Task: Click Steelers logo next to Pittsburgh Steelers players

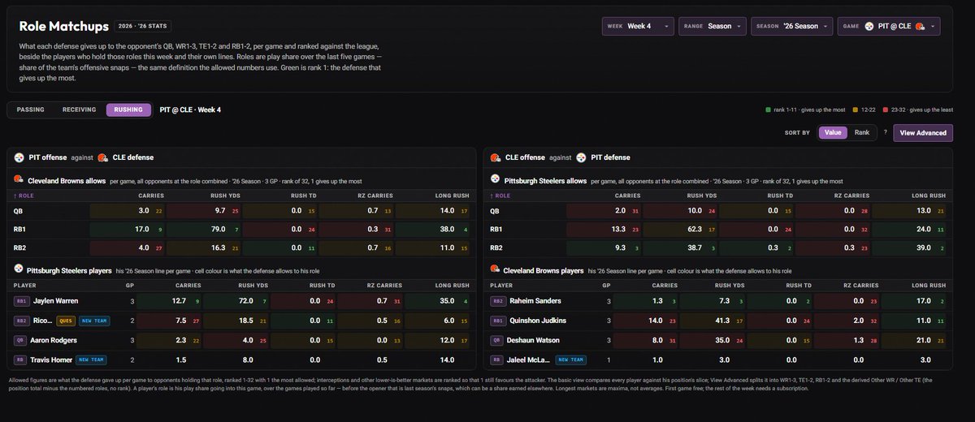Action: click(x=18, y=268)
